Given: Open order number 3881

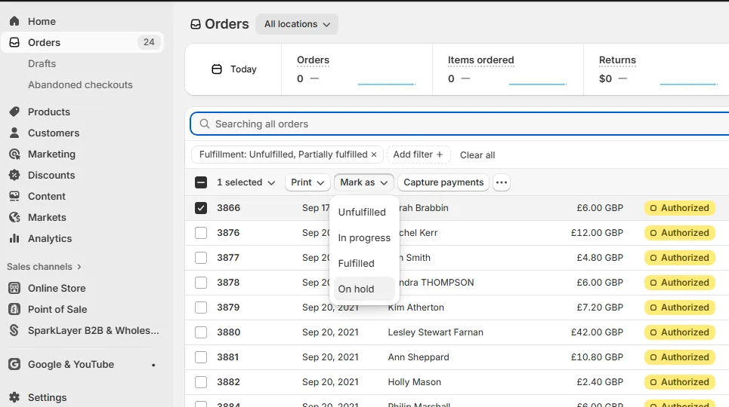Looking at the screenshot, I should click(228, 357).
